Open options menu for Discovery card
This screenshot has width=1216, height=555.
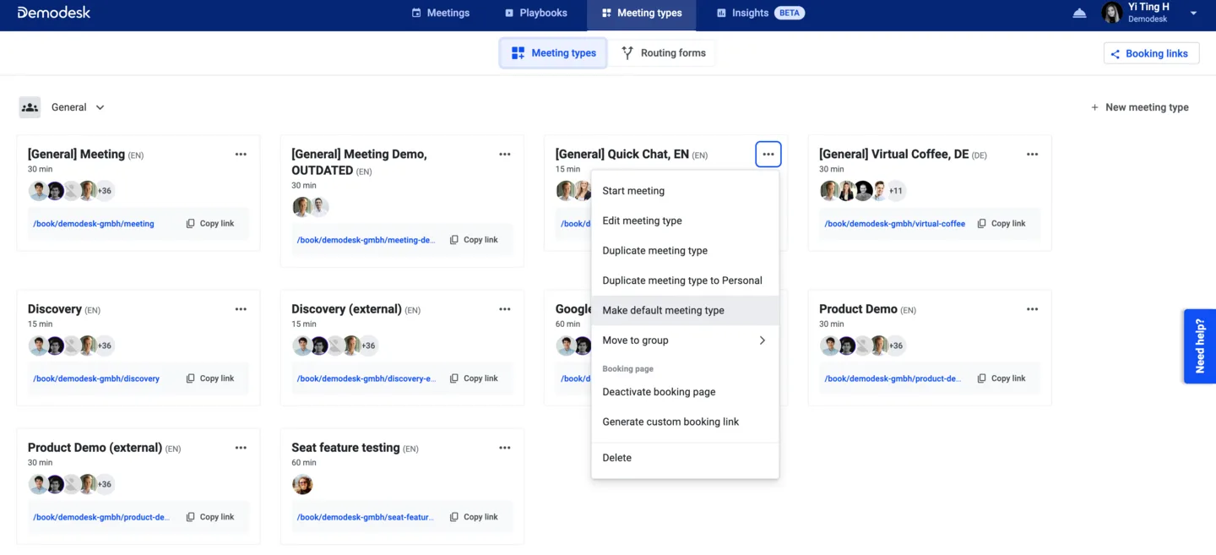(x=241, y=309)
